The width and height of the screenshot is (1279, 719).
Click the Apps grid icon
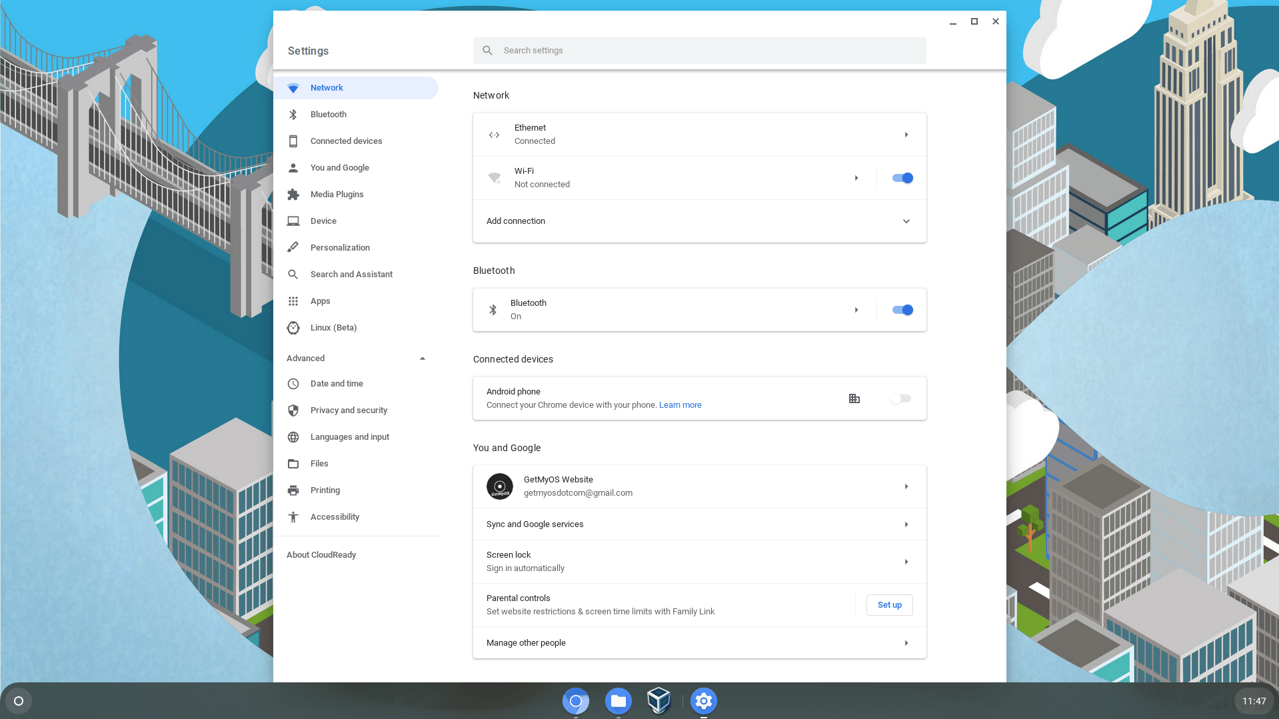(293, 301)
